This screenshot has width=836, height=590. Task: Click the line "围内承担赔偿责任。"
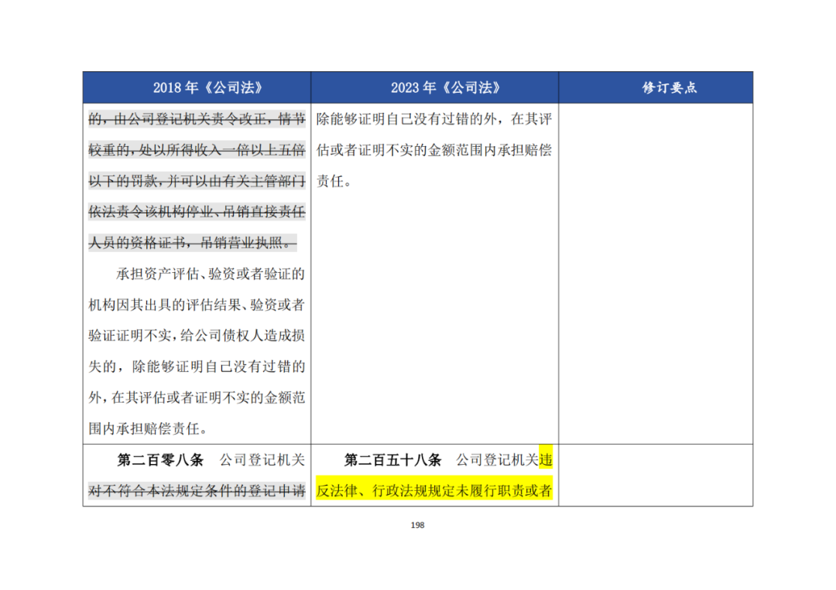point(148,428)
